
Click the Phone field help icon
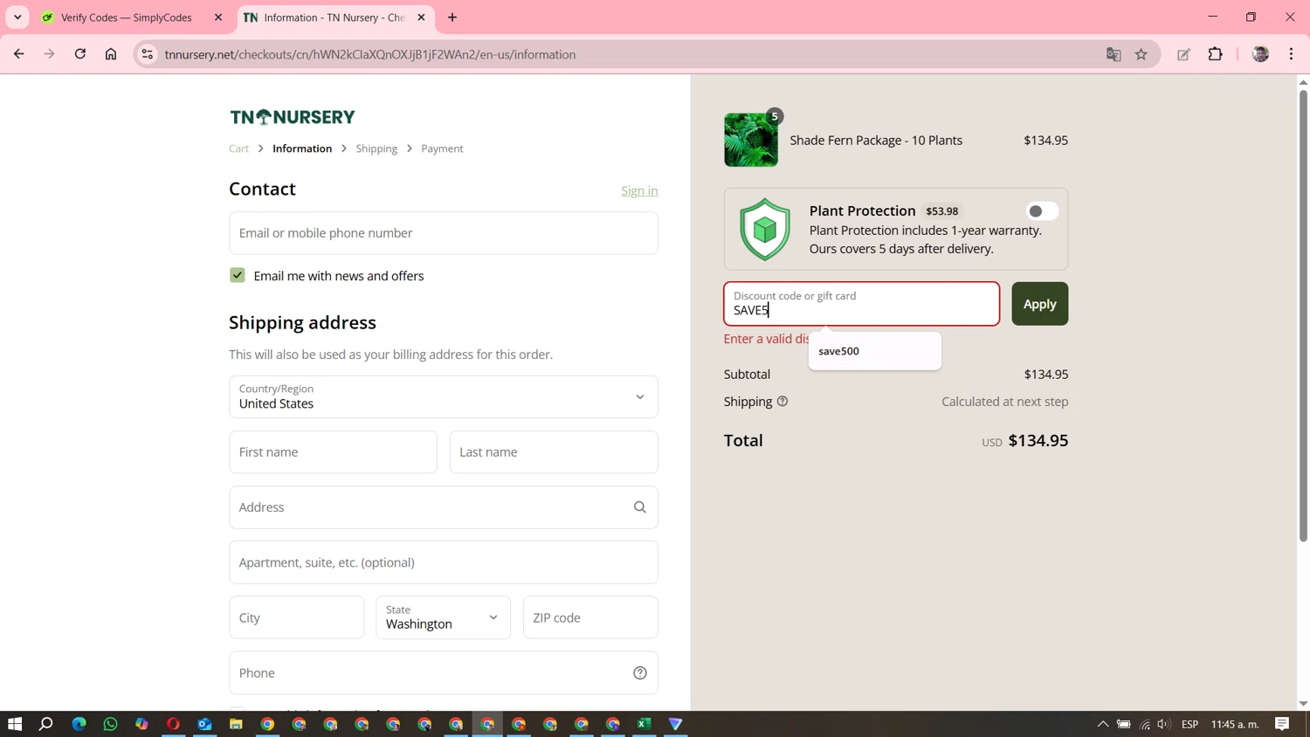[x=640, y=672]
